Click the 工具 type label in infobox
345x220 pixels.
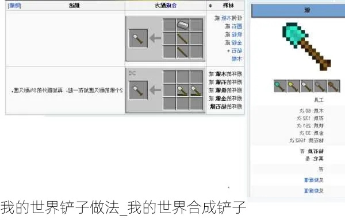(x=319, y=100)
